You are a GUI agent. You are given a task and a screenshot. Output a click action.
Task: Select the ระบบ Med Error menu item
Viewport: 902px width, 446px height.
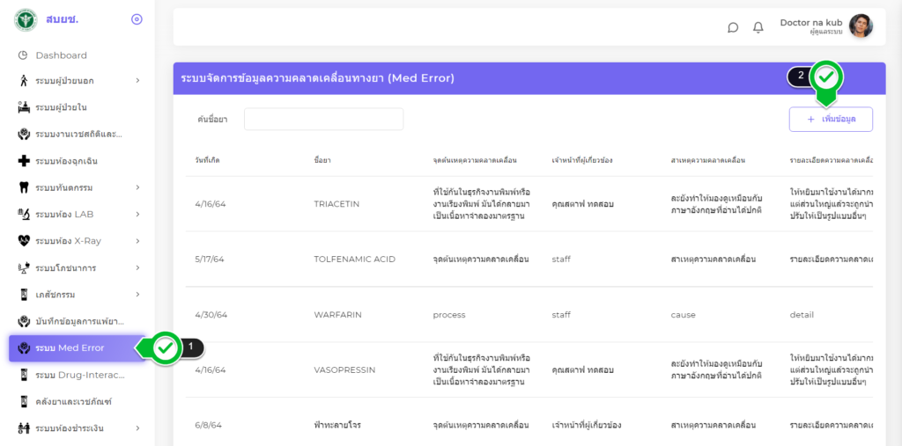point(70,348)
